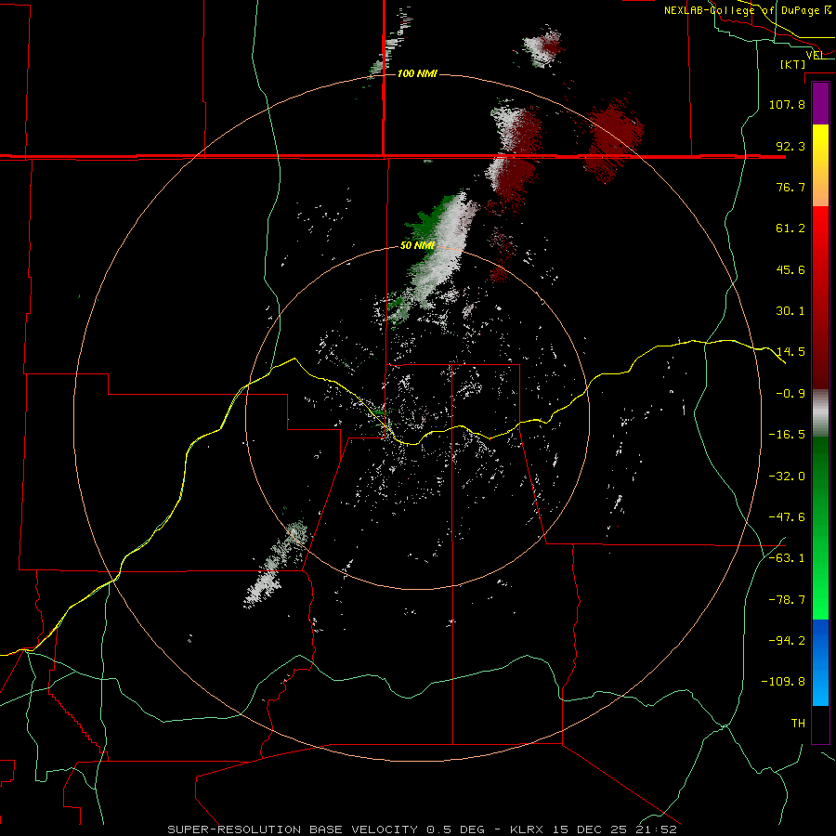The width and height of the screenshot is (836, 836).
Task: Click the TH threshold legend label
Action: (798, 724)
